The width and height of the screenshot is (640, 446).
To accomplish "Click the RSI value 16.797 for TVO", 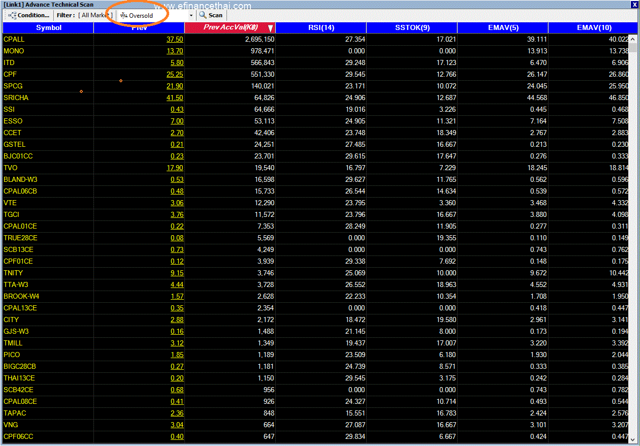I will pyautogui.click(x=355, y=168).
